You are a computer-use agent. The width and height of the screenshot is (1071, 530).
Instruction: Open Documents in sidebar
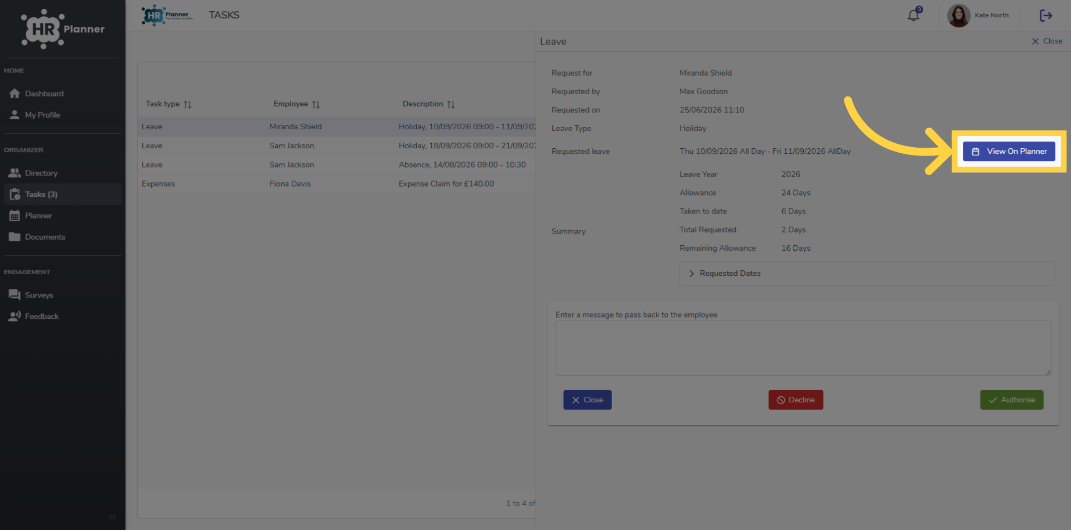coord(62,237)
